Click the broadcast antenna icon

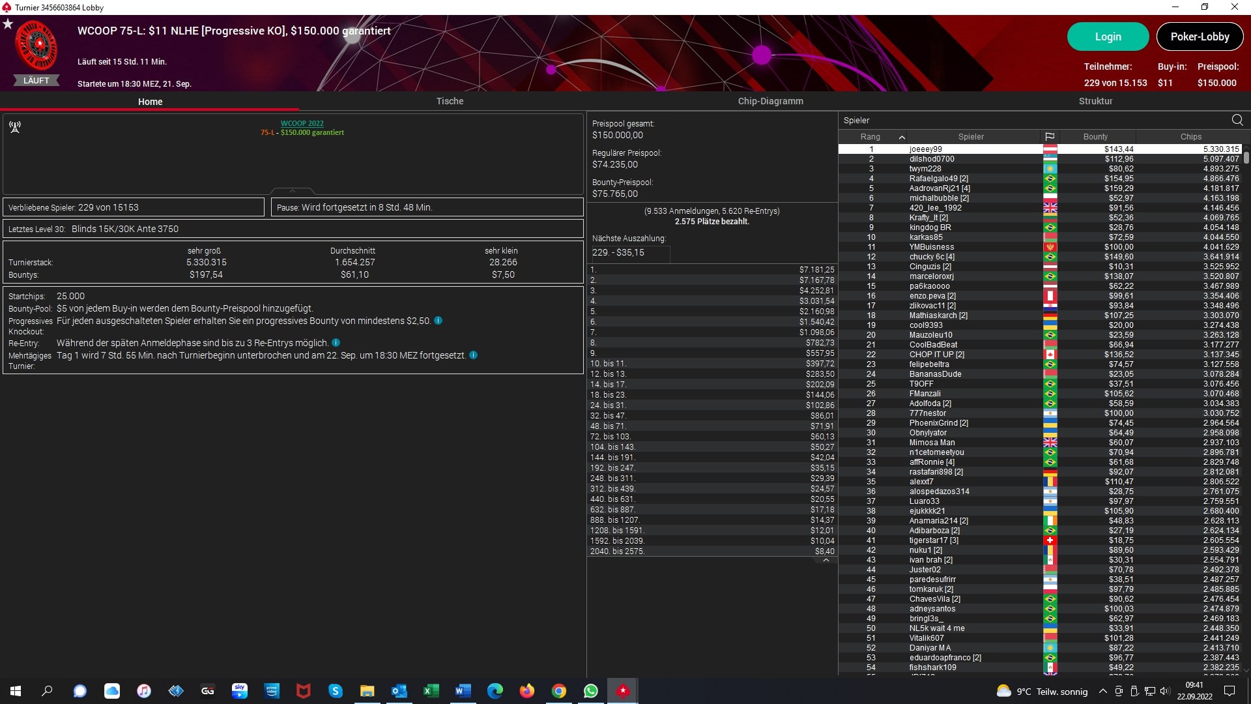[15, 127]
